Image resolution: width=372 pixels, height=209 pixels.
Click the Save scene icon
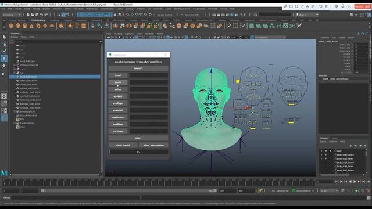(x=37, y=15)
